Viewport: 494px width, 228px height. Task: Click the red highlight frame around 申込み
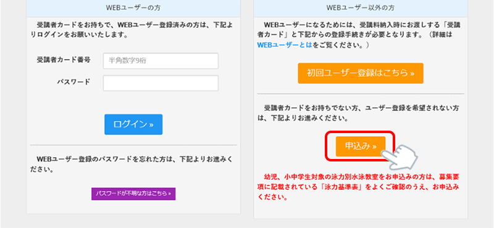coord(361,147)
